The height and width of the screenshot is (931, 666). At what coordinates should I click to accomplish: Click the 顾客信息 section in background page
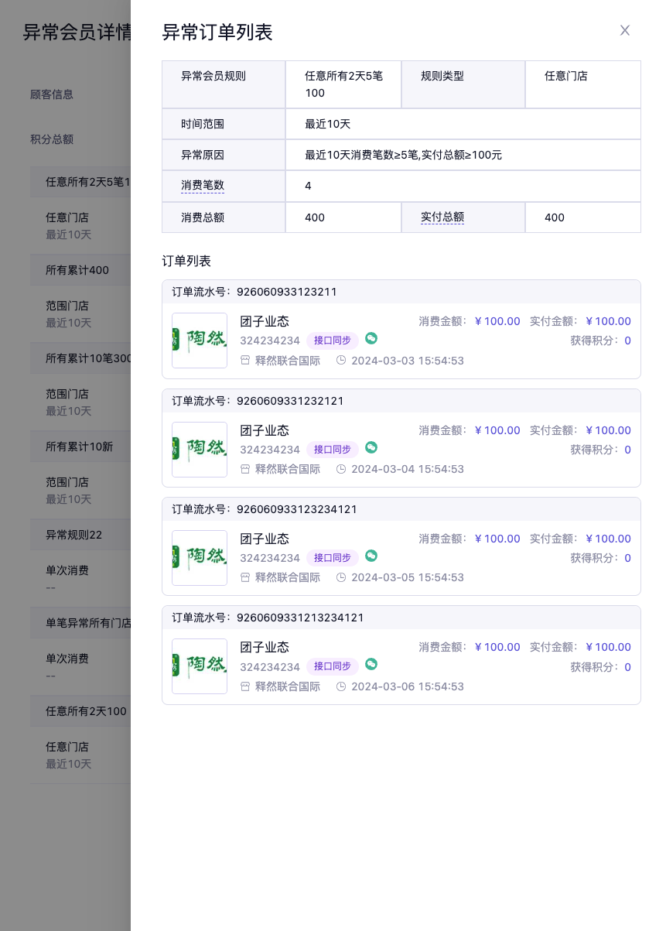(x=52, y=94)
